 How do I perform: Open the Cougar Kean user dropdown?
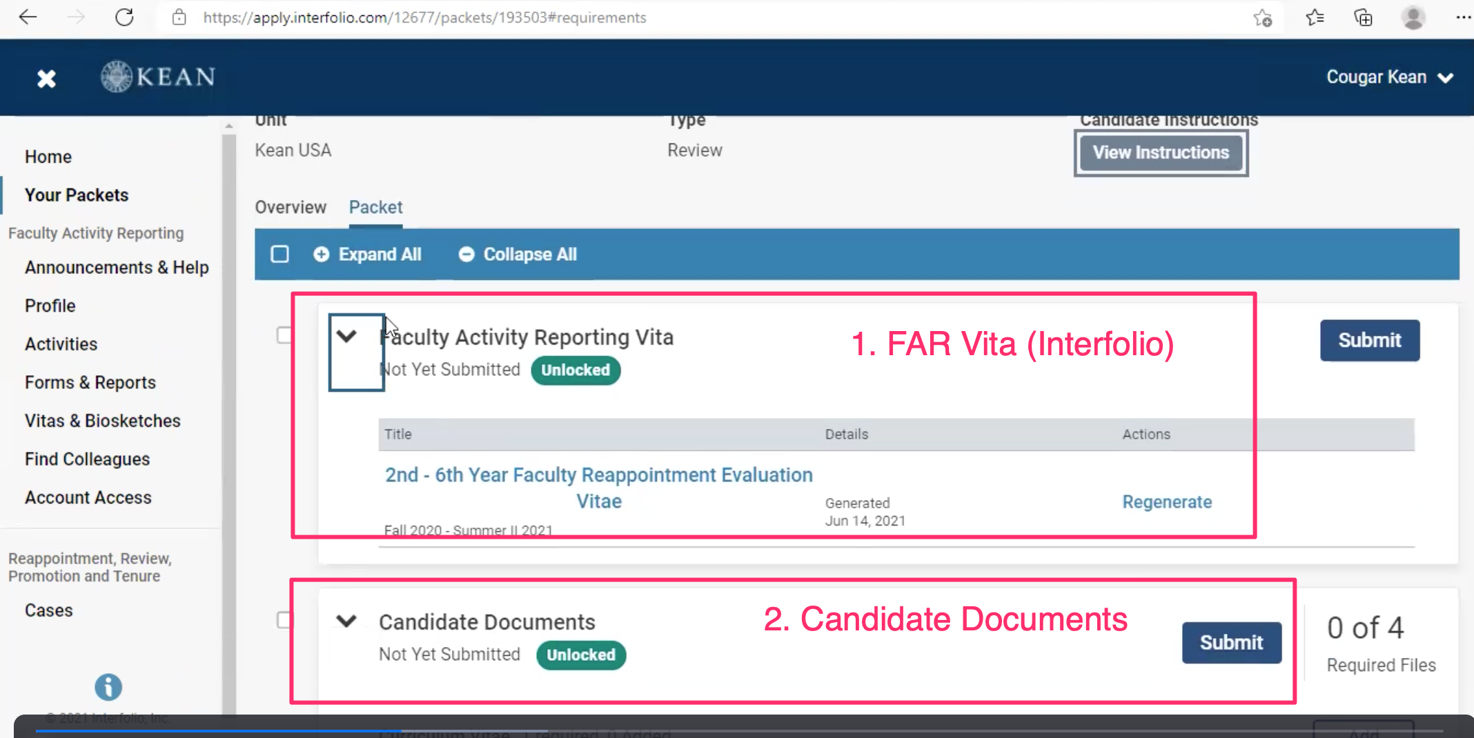pos(1390,77)
